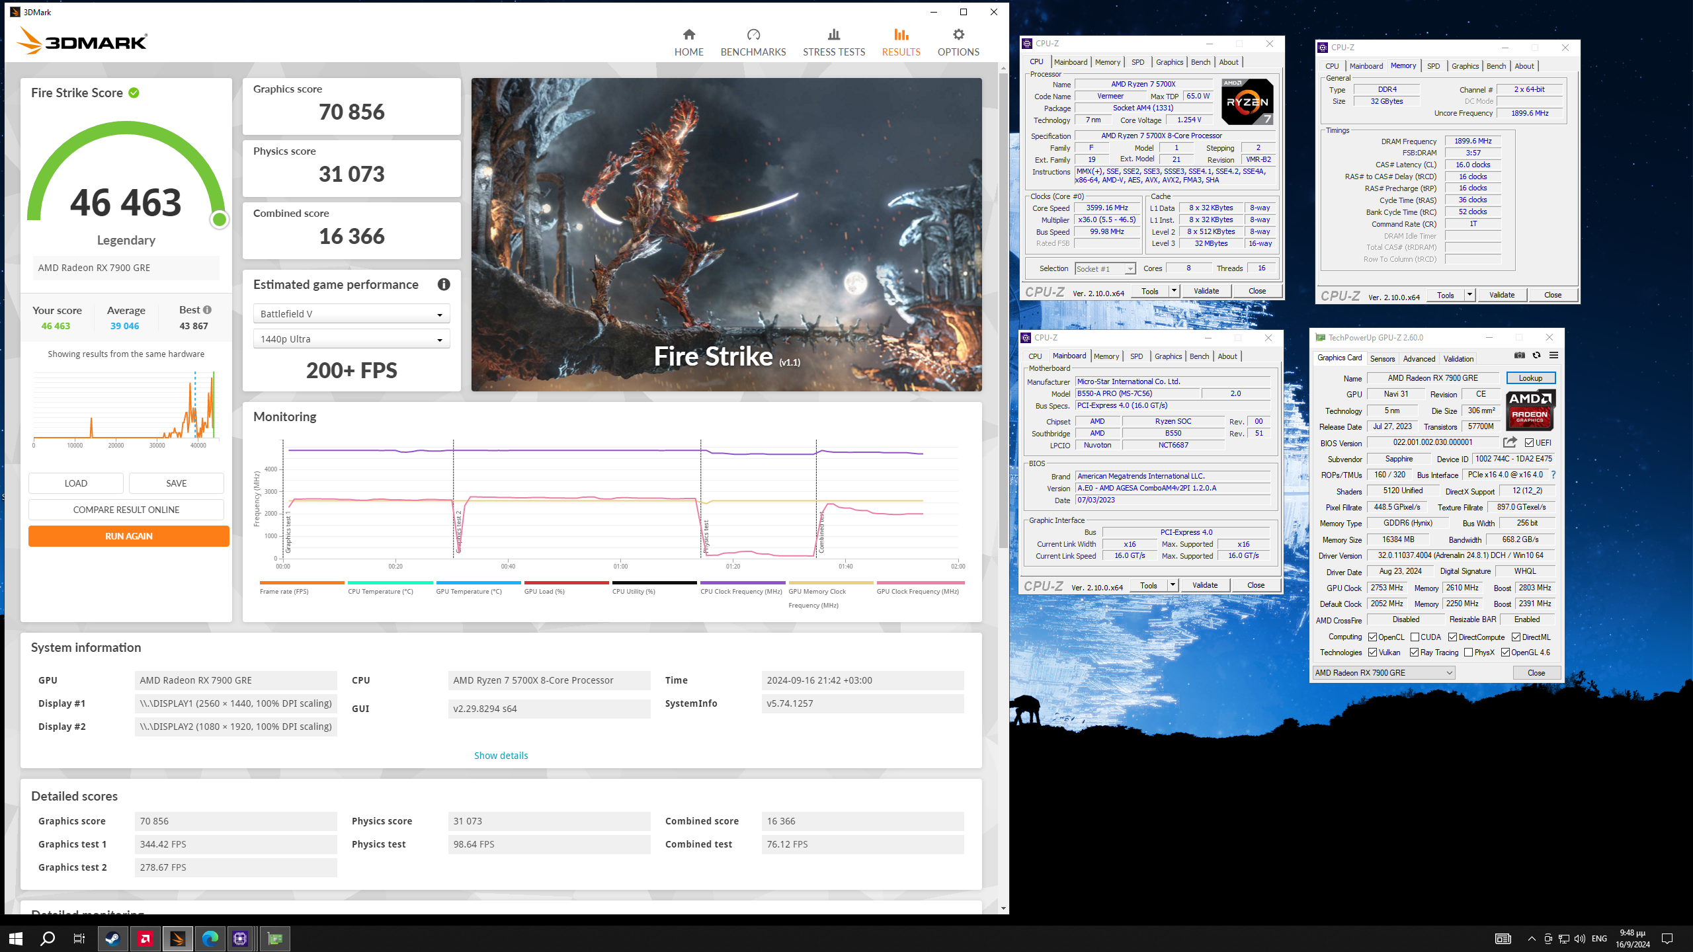Open the RESULTS section in 3DMark
Image resolution: width=1693 pixels, height=952 pixels.
tap(901, 42)
